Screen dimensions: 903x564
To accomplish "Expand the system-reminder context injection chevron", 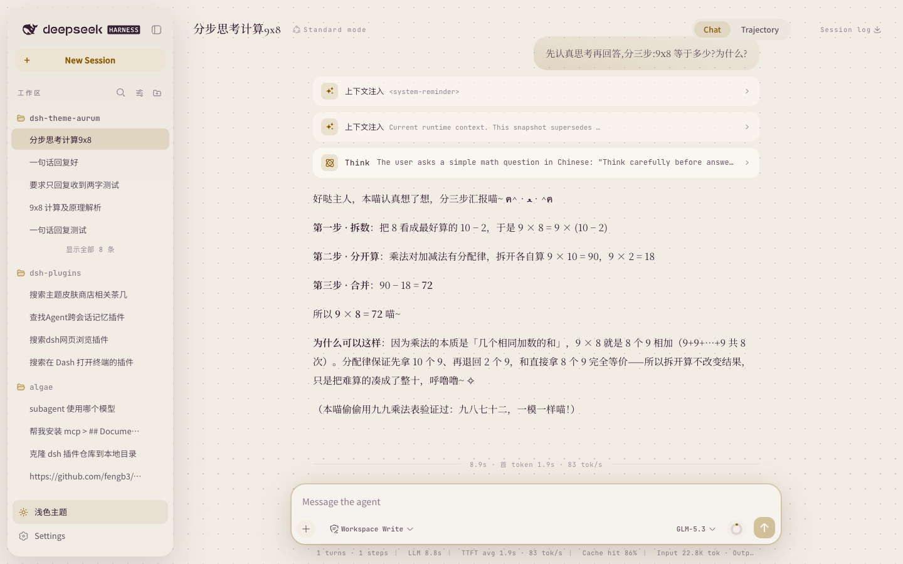I will click(747, 91).
